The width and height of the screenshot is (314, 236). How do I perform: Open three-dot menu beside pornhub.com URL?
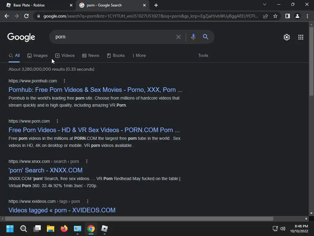tap(64, 81)
